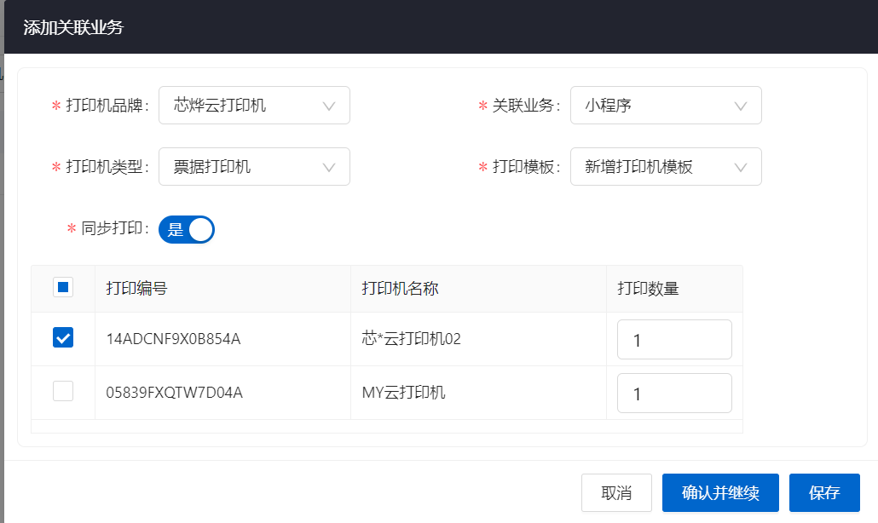Click the 打印编号 column header

click(x=222, y=289)
